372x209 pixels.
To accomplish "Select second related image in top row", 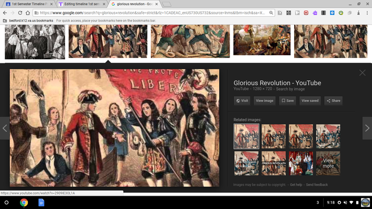I will coord(274,136).
